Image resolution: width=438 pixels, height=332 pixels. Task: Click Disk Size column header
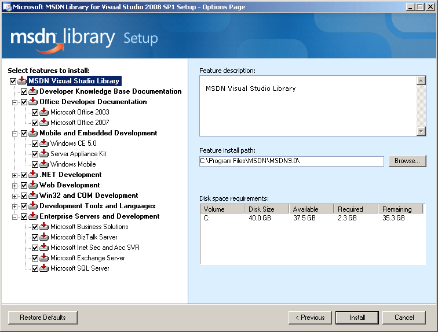tap(267, 209)
